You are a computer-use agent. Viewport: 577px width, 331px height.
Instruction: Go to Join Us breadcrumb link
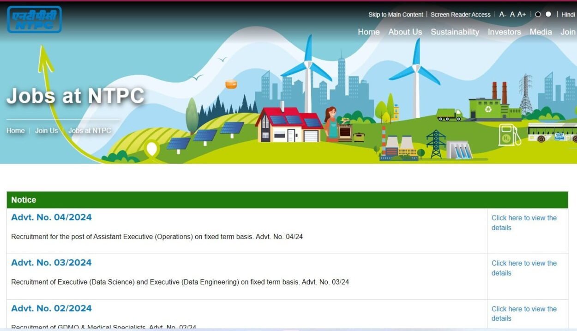coord(47,130)
